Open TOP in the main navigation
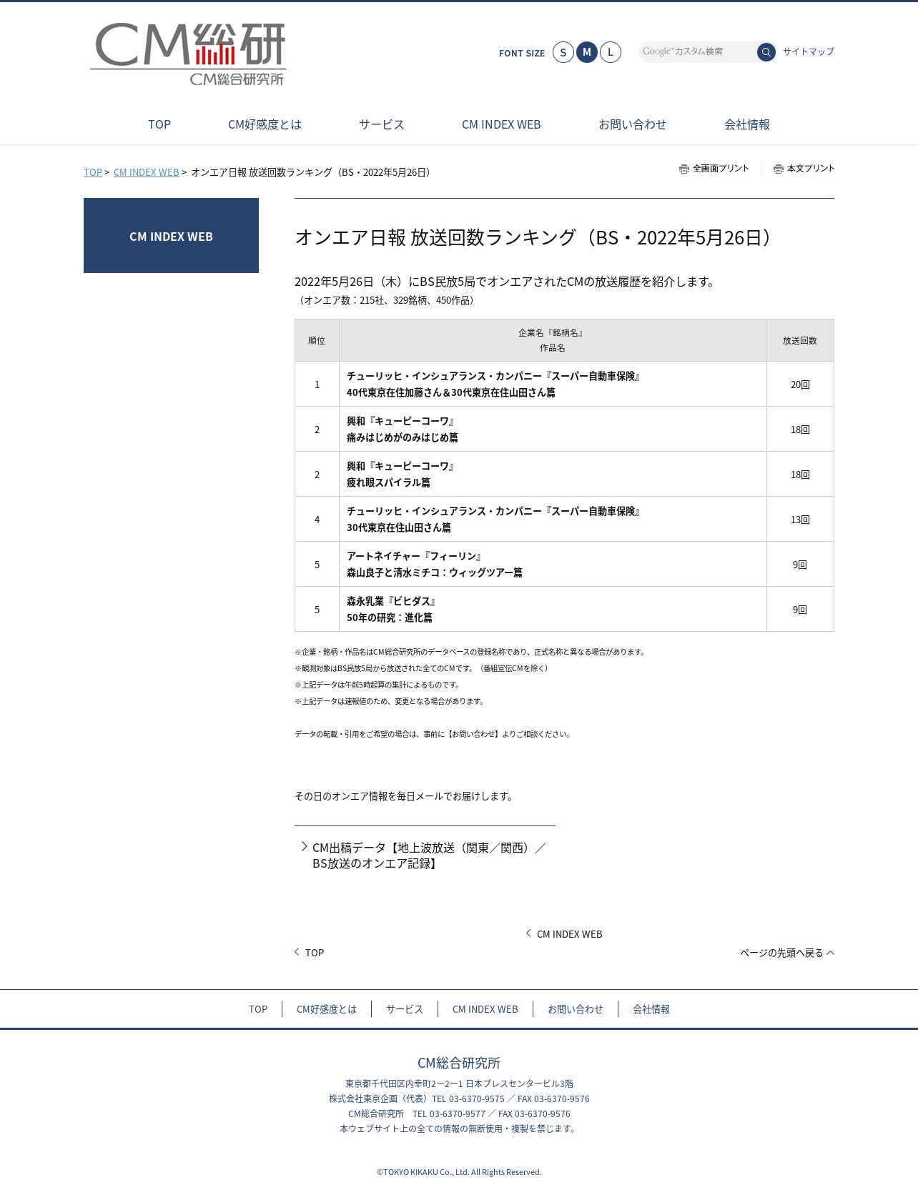 [159, 124]
